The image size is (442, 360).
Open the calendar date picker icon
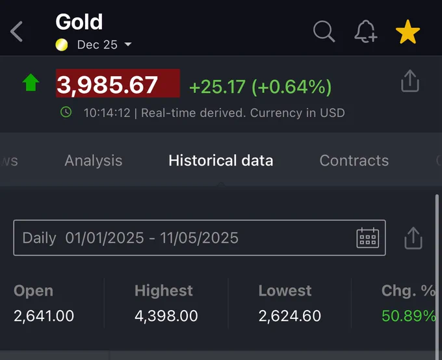click(x=367, y=238)
